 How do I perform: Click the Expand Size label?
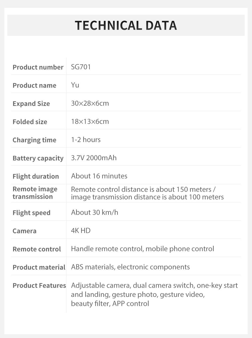point(31,104)
